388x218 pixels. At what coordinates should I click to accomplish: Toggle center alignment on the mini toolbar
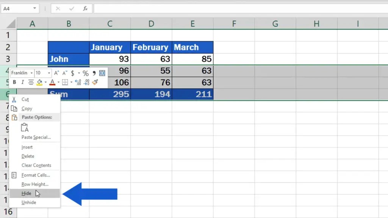click(31, 83)
